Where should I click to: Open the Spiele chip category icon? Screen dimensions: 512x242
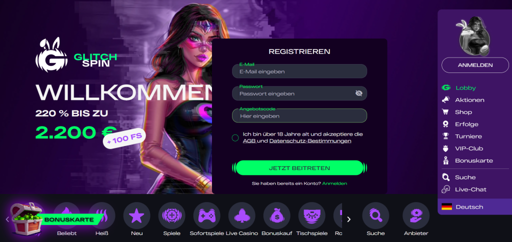pos(172,215)
